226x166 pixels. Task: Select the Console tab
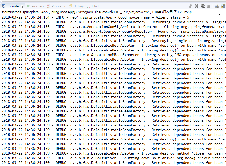[x=12, y=6]
